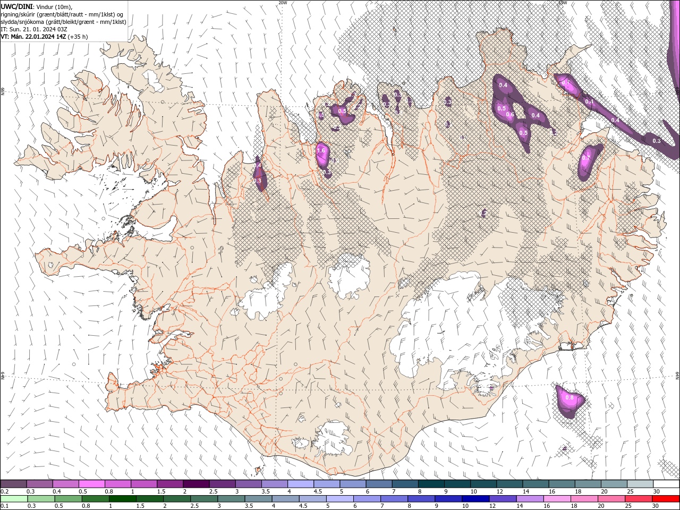The height and width of the screenshot is (510, 680).
Task: Click the palest green swatch between 0.1 and 0.3 on the green legend row
Action: click(14, 499)
